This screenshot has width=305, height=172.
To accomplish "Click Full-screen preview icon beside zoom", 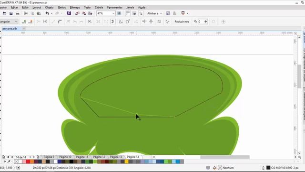I will click(x=119, y=13).
